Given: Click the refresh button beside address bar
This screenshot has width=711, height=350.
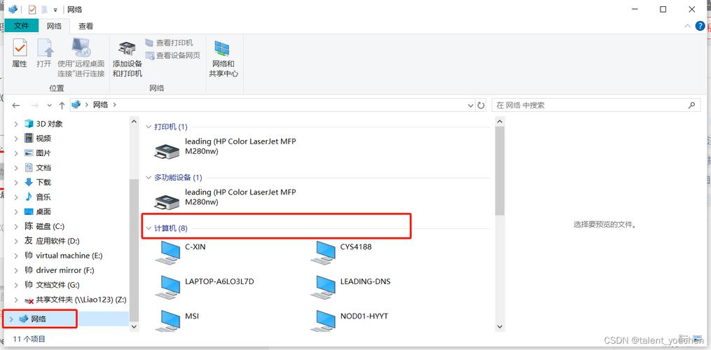Looking at the screenshot, I should point(481,105).
